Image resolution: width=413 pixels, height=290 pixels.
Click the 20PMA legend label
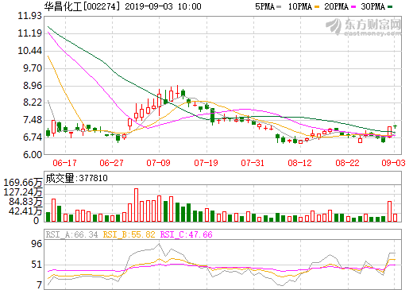click(336, 6)
